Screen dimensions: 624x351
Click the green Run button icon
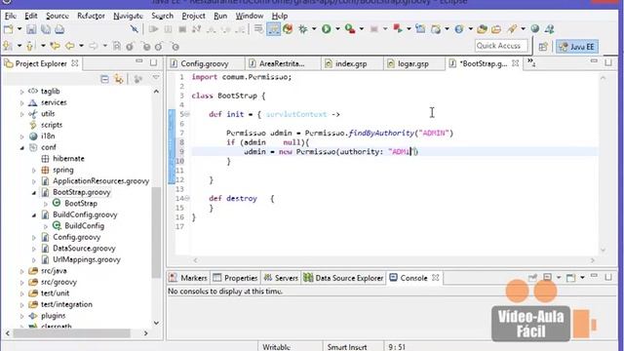[327, 28]
